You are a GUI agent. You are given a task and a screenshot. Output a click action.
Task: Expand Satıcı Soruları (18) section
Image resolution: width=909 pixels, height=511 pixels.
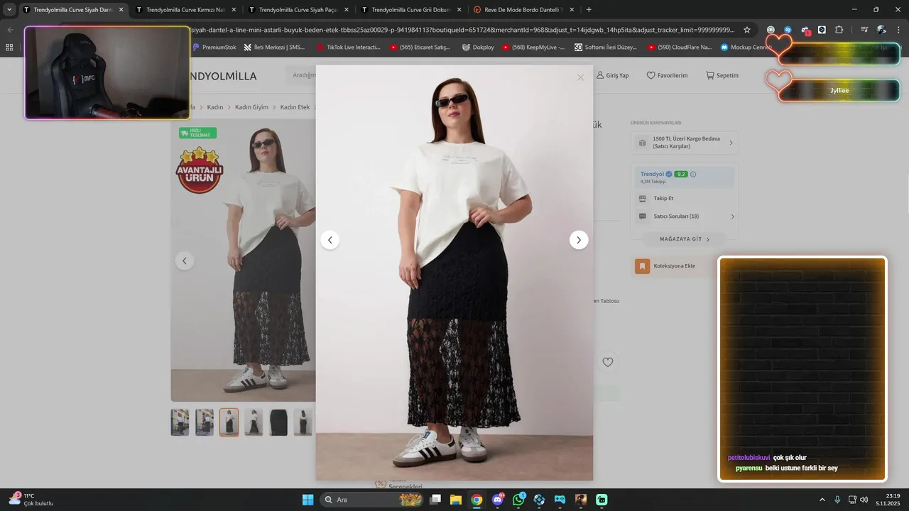pyautogui.click(x=686, y=216)
